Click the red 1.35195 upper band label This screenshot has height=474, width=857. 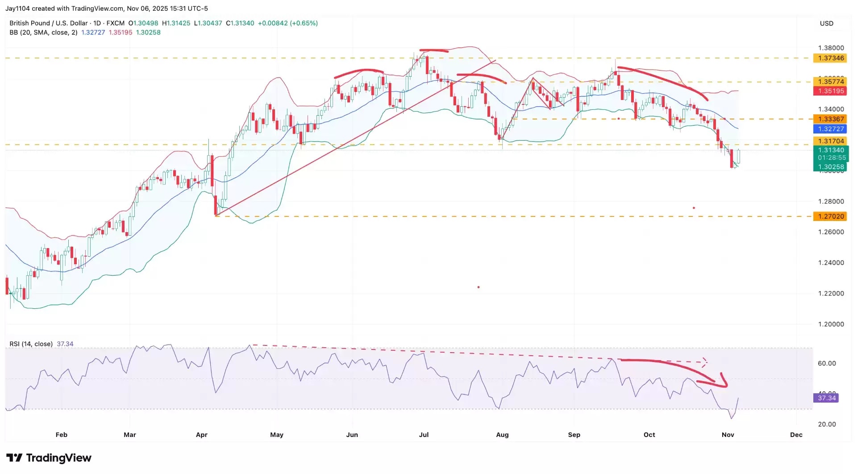830,91
